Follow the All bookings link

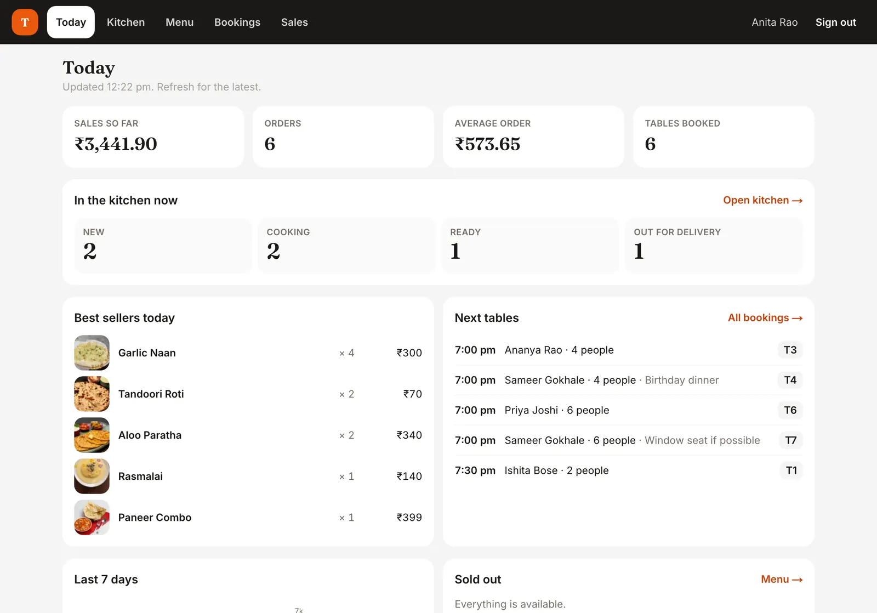pos(765,317)
